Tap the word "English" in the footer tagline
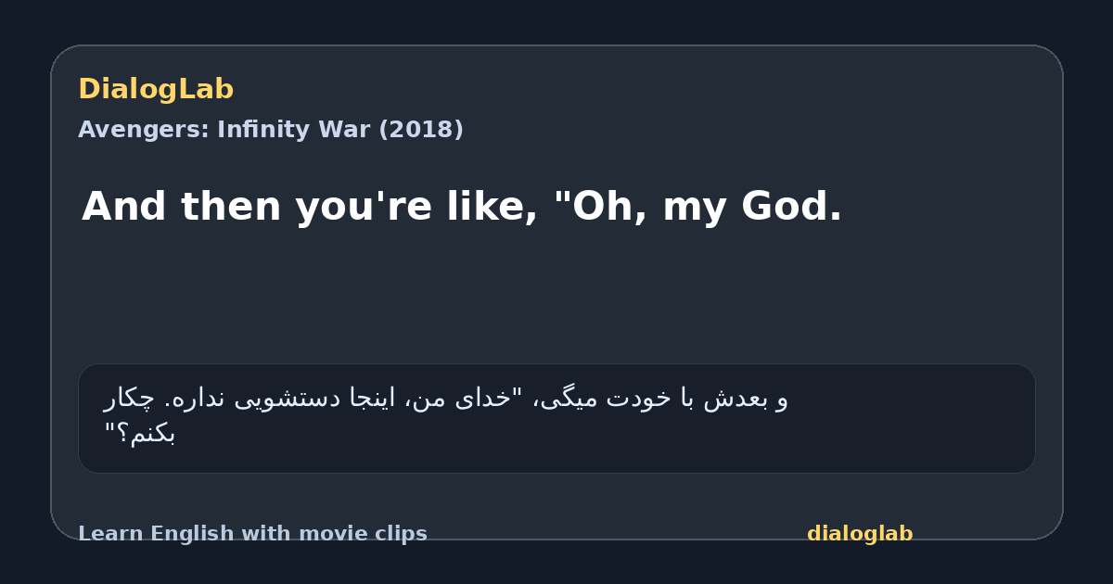Viewport: 1113px width, 584px height. pyautogui.click(x=188, y=534)
